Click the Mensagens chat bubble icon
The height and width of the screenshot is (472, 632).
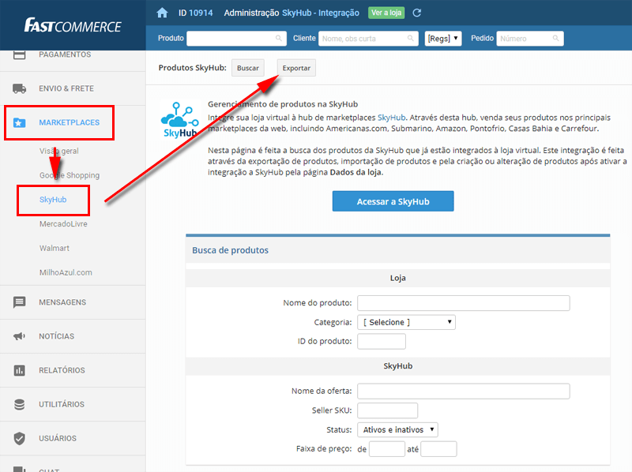click(x=19, y=302)
